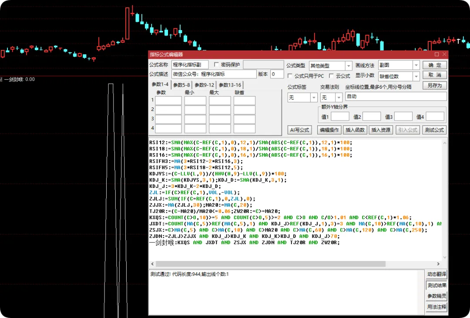The image size is (470, 318).
Task: Click the 测试公式 button
Action: tap(434, 130)
